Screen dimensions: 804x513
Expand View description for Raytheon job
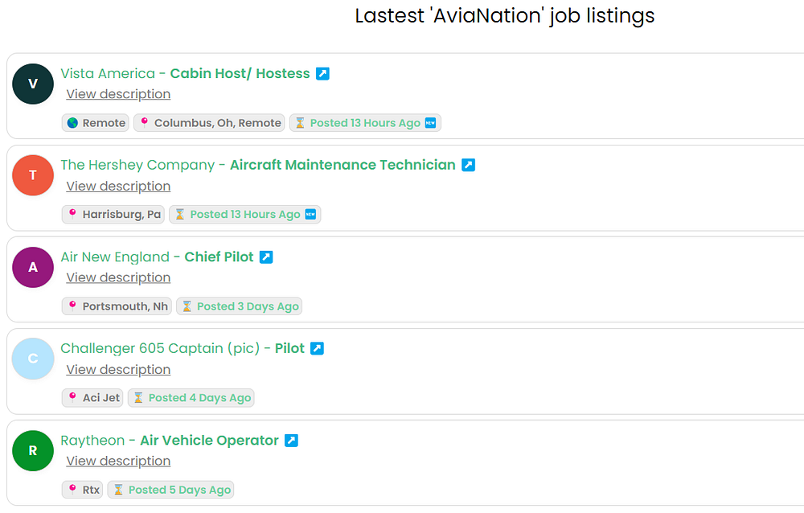[118, 461]
